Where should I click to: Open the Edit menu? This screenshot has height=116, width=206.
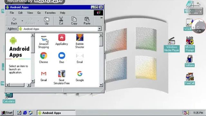point(20,13)
